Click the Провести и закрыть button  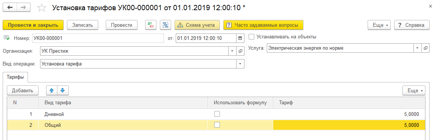click(x=33, y=25)
